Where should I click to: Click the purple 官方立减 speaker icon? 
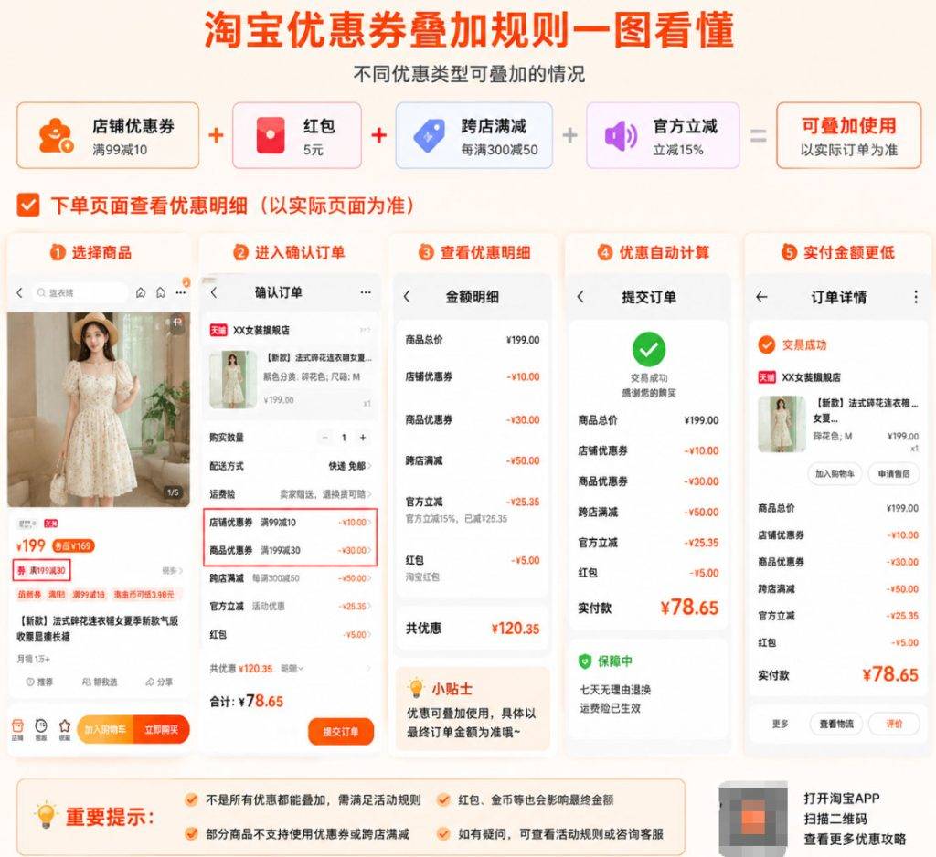(621, 135)
